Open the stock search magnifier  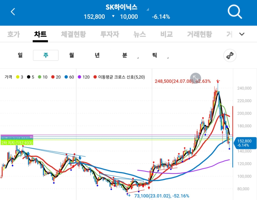[x=235, y=12]
